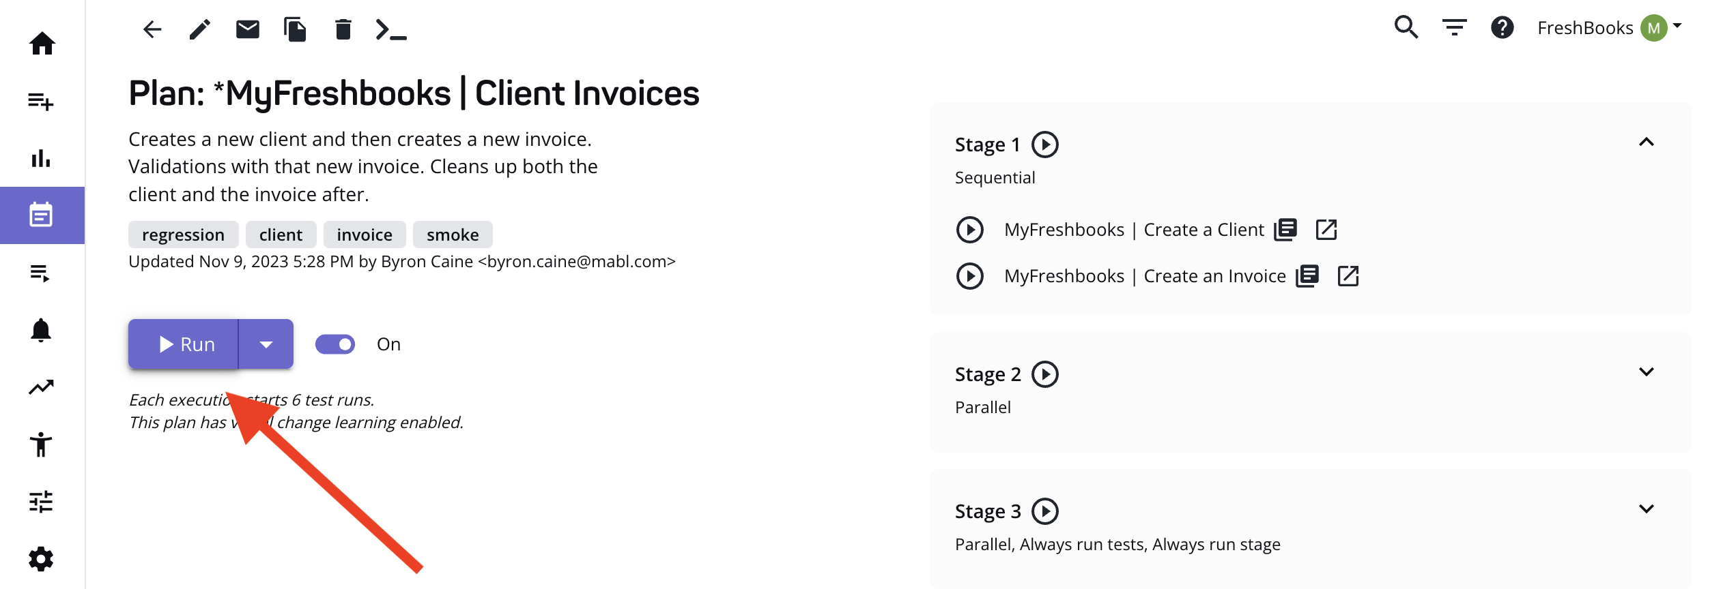Click the plan title 'MyFreshbooks | Client Invoices'
This screenshot has height=589, width=1723.
(x=414, y=93)
